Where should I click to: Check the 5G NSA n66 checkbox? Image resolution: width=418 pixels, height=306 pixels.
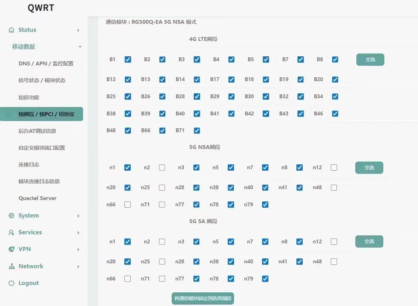[128, 205]
